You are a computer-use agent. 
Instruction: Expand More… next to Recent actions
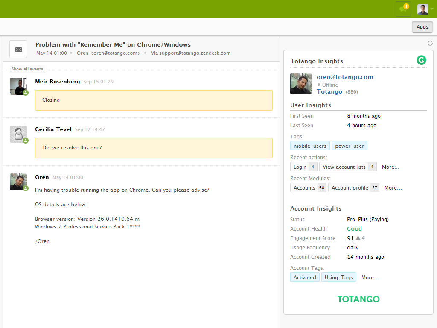coord(390,167)
